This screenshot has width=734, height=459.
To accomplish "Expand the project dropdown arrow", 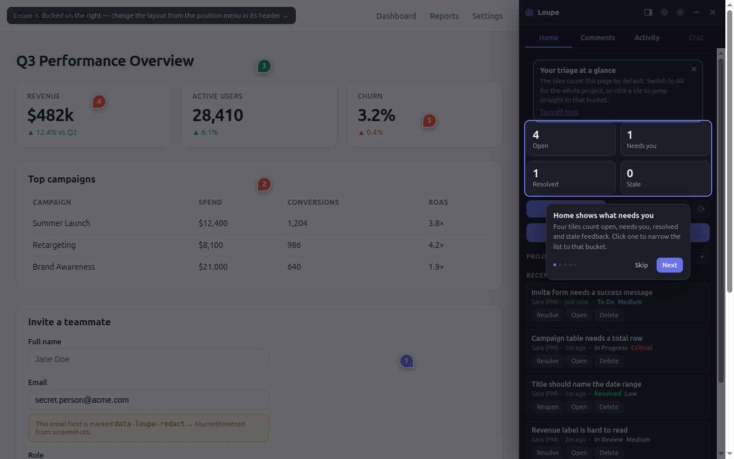I will pyautogui.click(x=702, y=256).
